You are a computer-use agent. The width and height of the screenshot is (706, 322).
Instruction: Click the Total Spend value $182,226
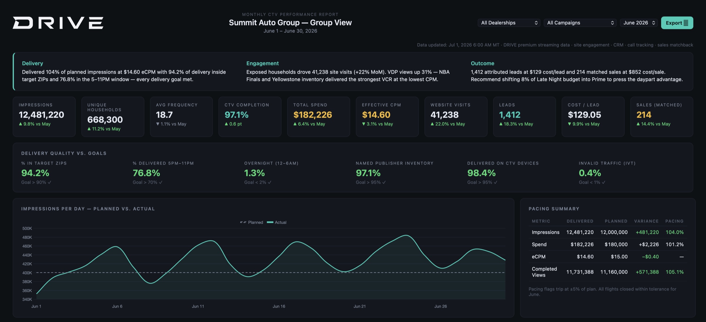[313, 114]
